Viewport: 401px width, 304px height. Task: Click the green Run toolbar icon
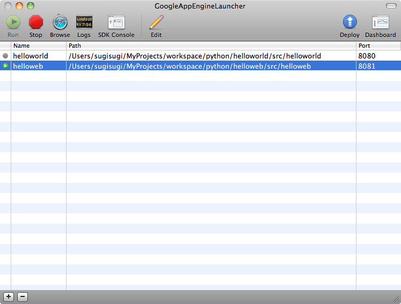[13, 22]
